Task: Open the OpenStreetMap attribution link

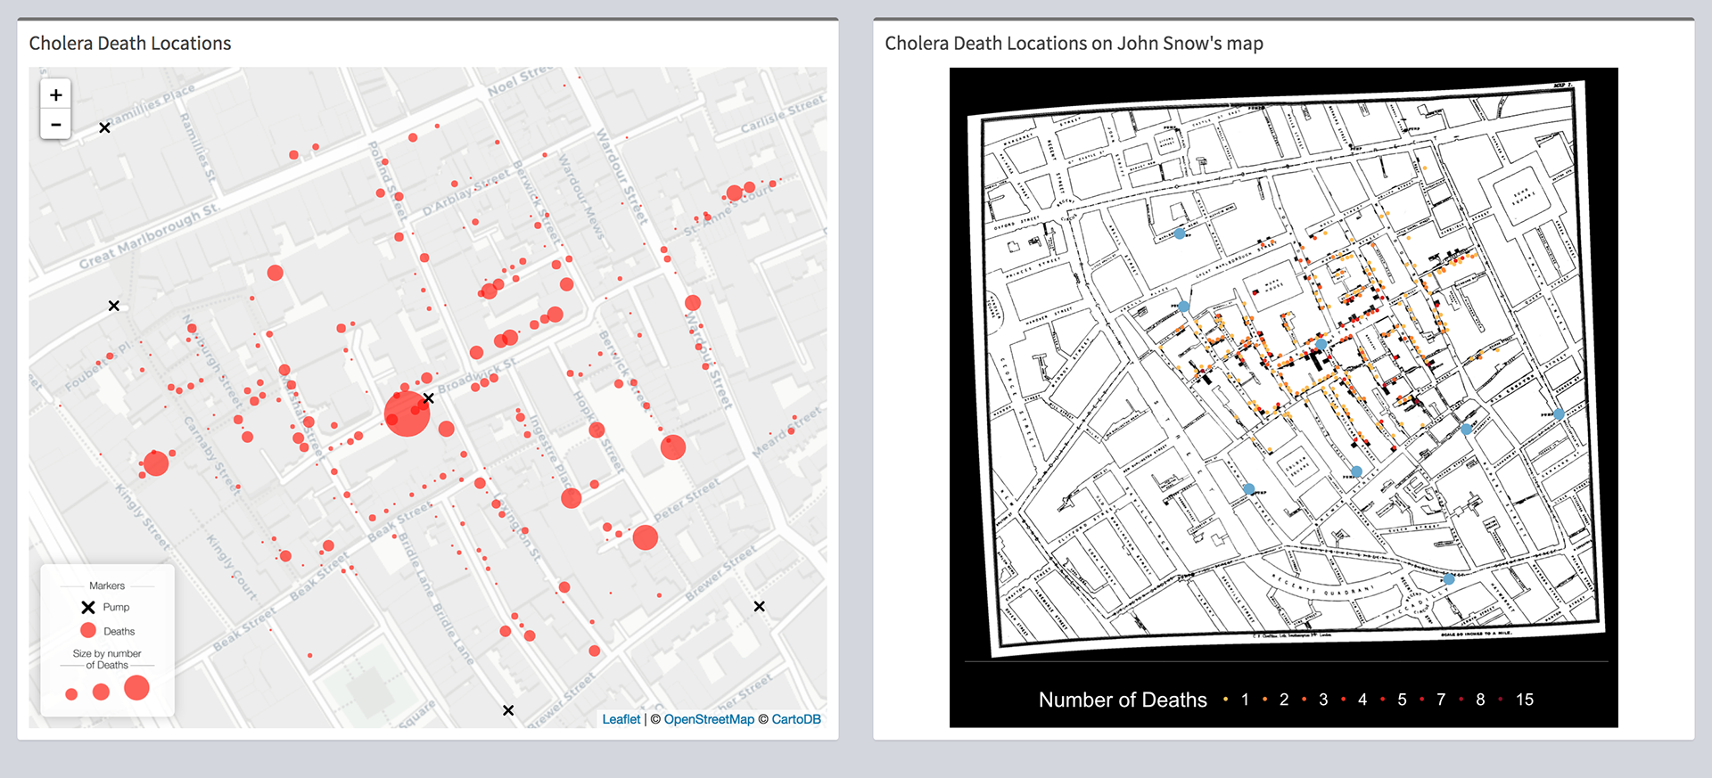Action: click(709, 719)
